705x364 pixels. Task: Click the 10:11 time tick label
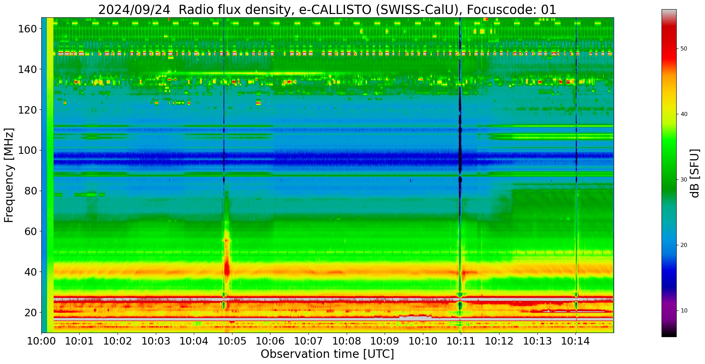[461, 341]
